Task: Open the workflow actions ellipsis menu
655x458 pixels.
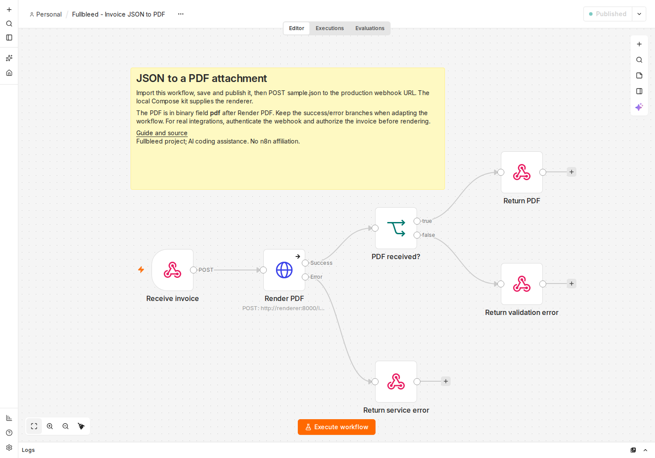Action: [181, 14]
